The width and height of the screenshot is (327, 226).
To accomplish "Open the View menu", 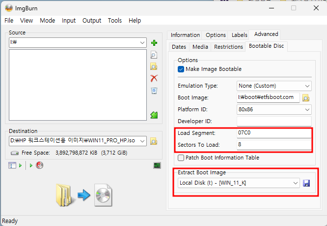I will point(27,21).
